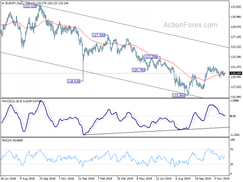Click the 132.920 price axis value
Image resolution: width=243 pixels, height=182 pixels.
pos(236,7)
